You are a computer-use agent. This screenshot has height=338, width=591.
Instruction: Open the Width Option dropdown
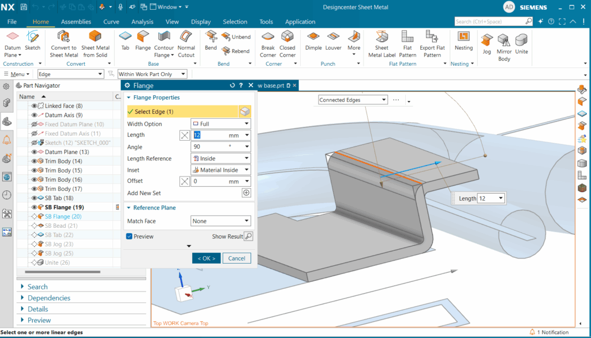pos(220,124)
